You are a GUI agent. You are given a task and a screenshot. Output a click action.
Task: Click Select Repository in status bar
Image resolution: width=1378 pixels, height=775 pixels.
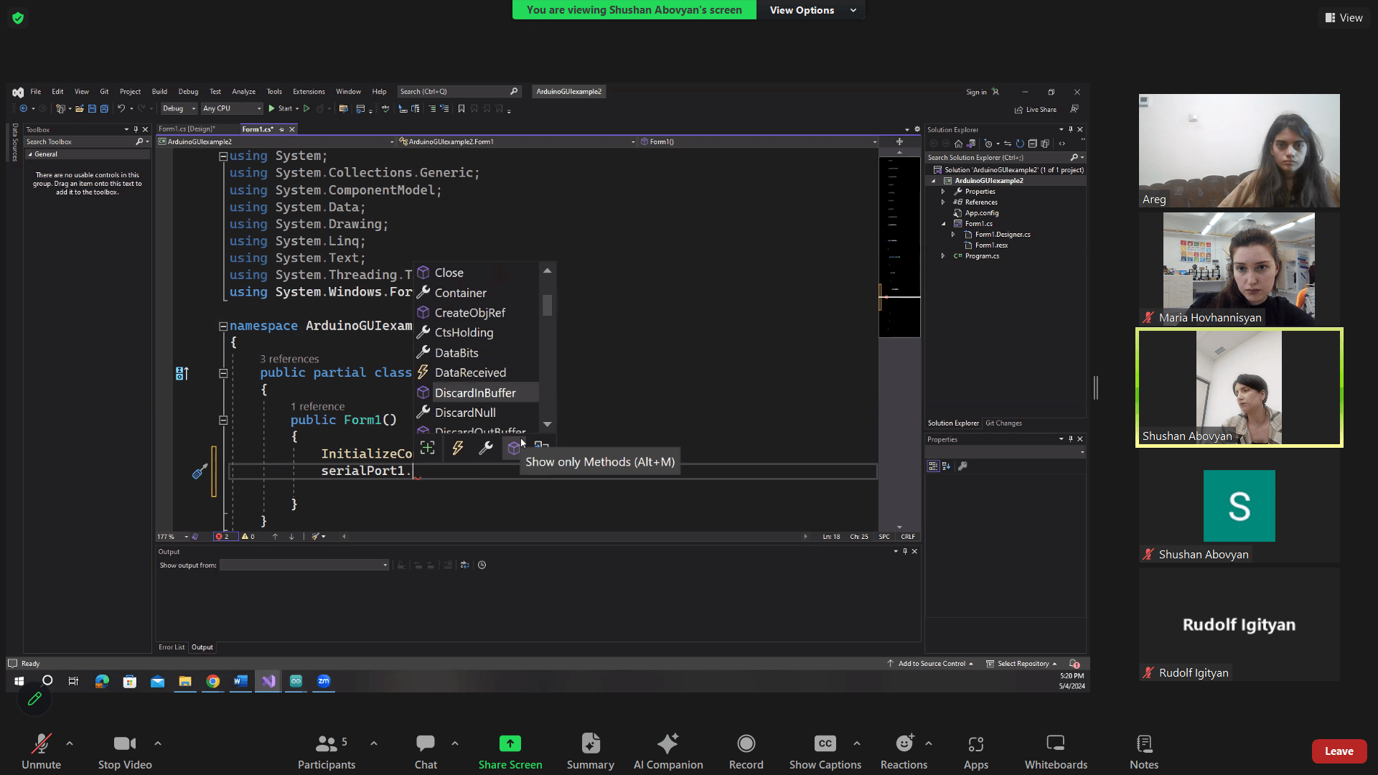(x=1021, y=664)
